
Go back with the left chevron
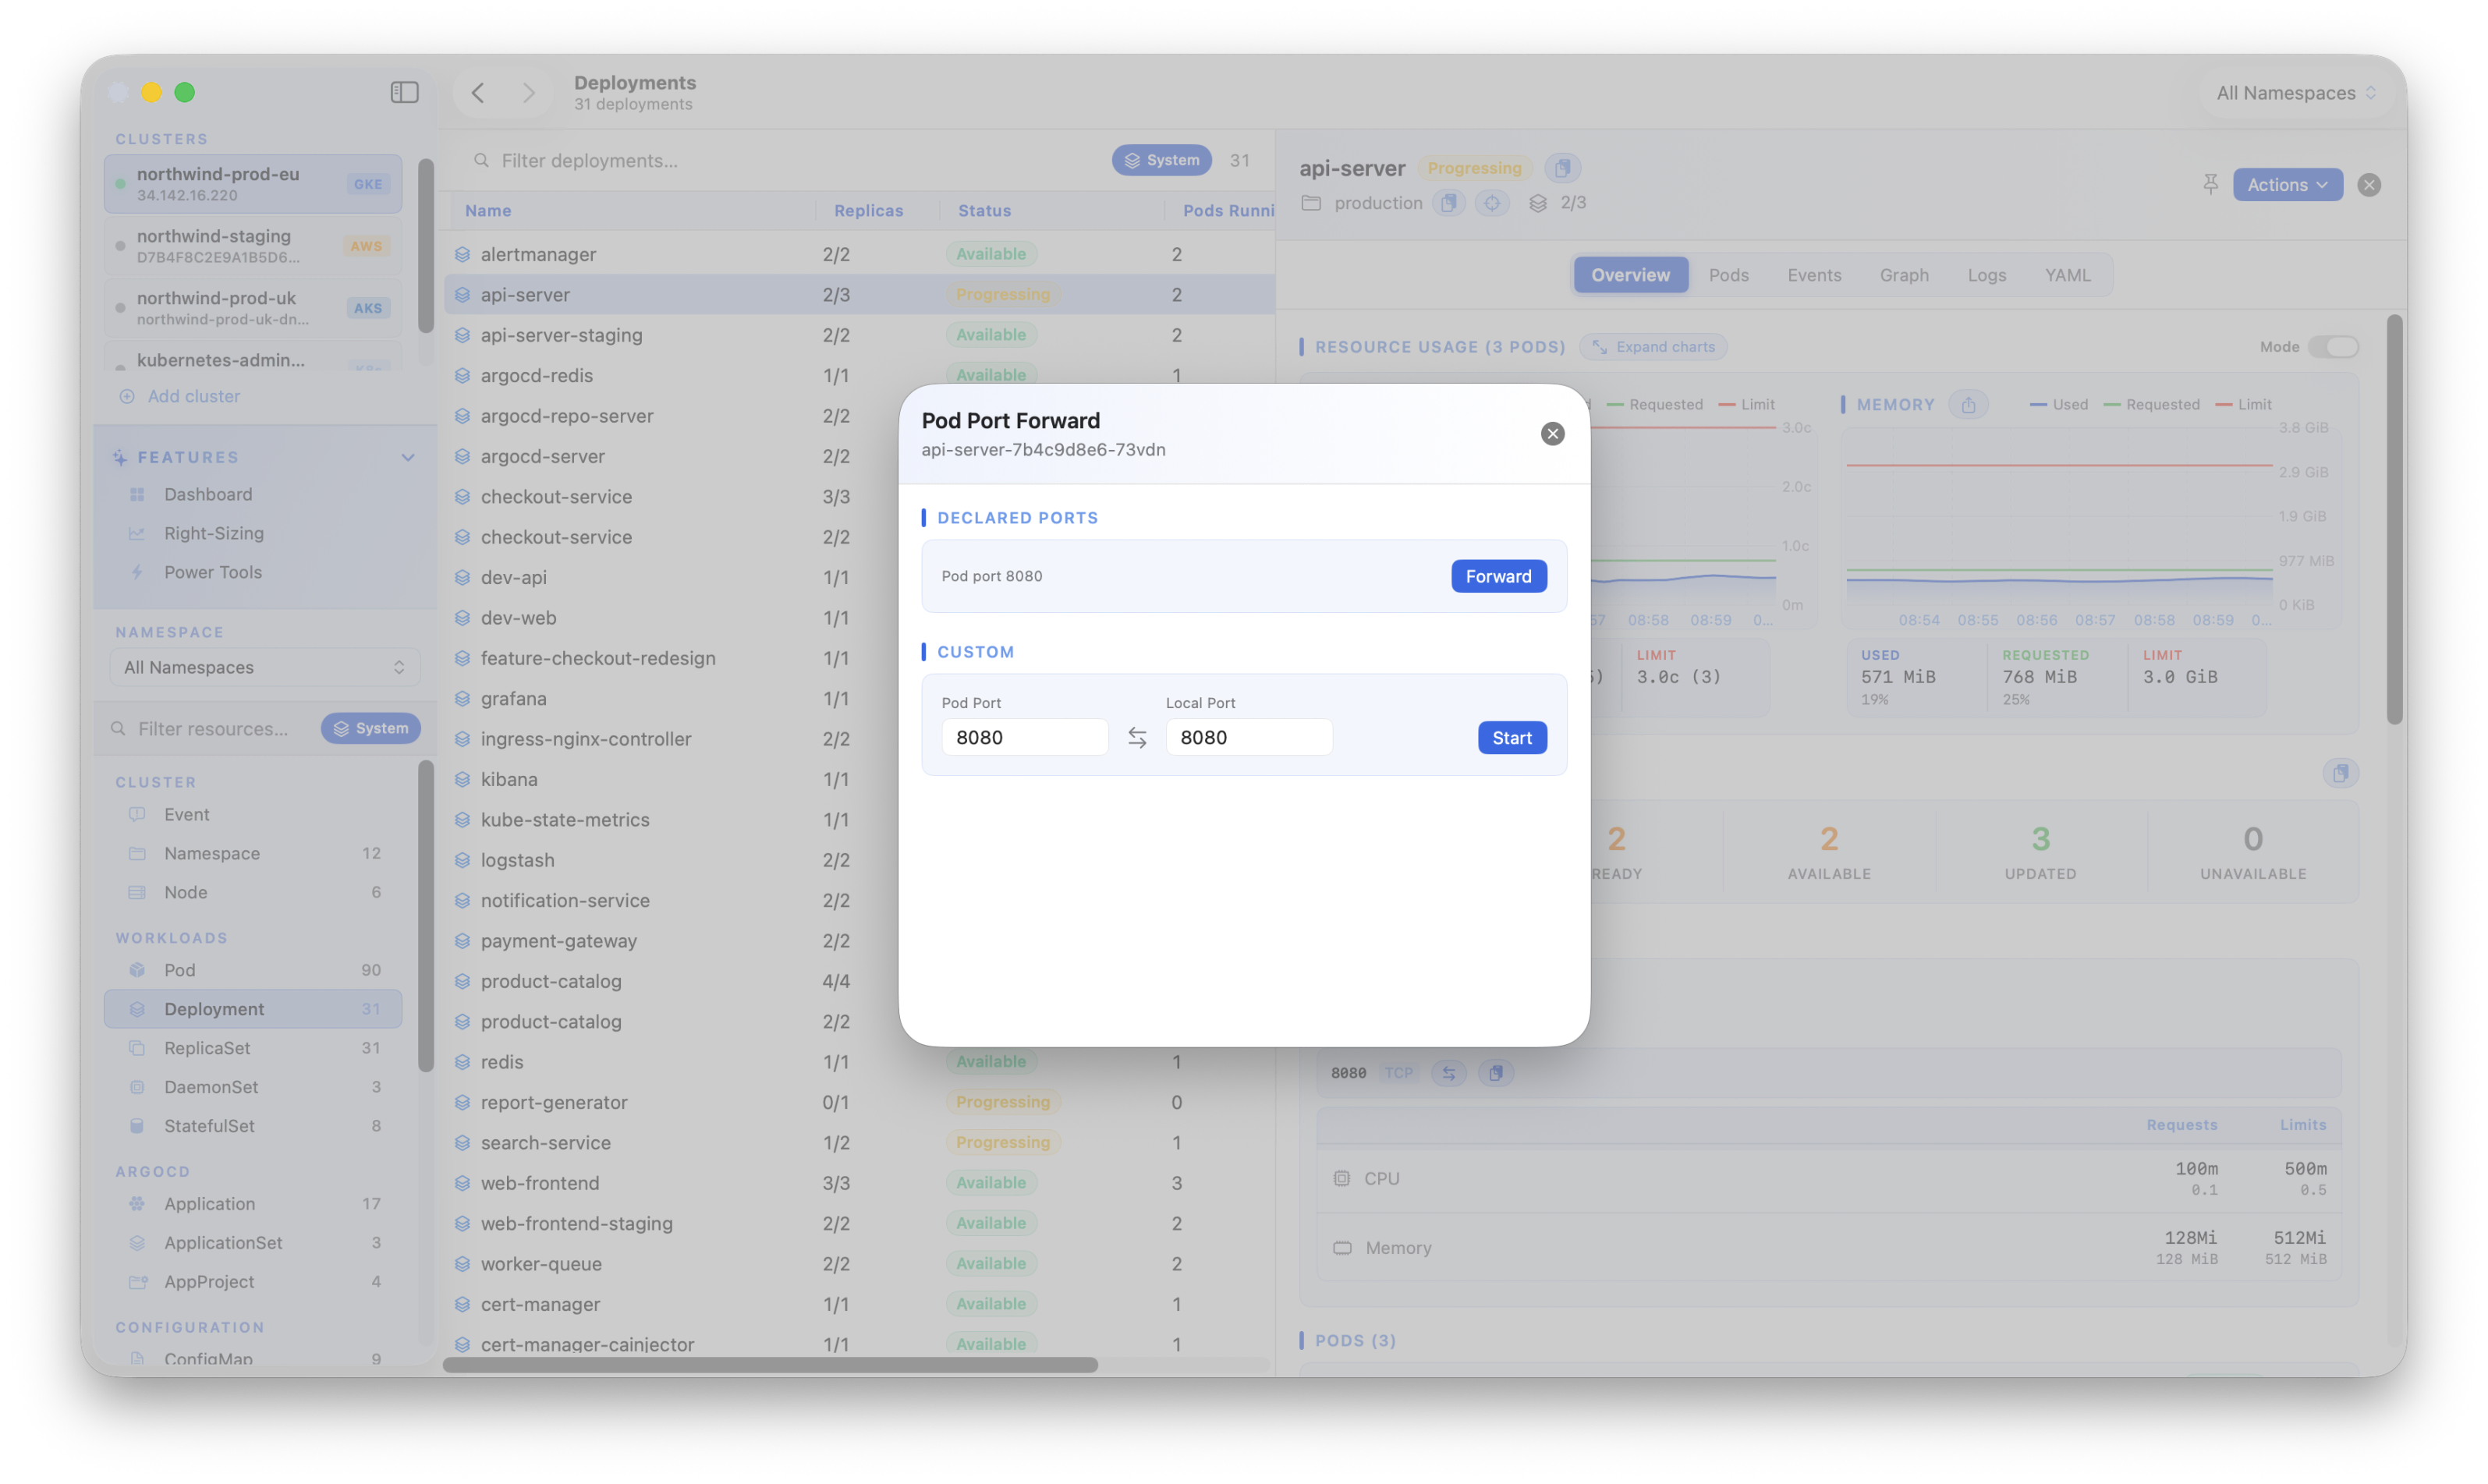click(x=478, y=93)
